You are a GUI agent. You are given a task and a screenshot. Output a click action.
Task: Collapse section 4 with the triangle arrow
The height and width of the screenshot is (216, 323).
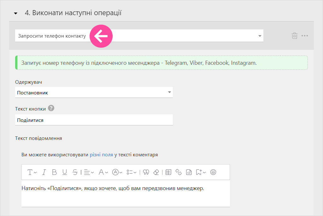pos(15,14)
